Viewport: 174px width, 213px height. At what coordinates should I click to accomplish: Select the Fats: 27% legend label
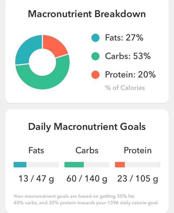click(x=124, y=38)
